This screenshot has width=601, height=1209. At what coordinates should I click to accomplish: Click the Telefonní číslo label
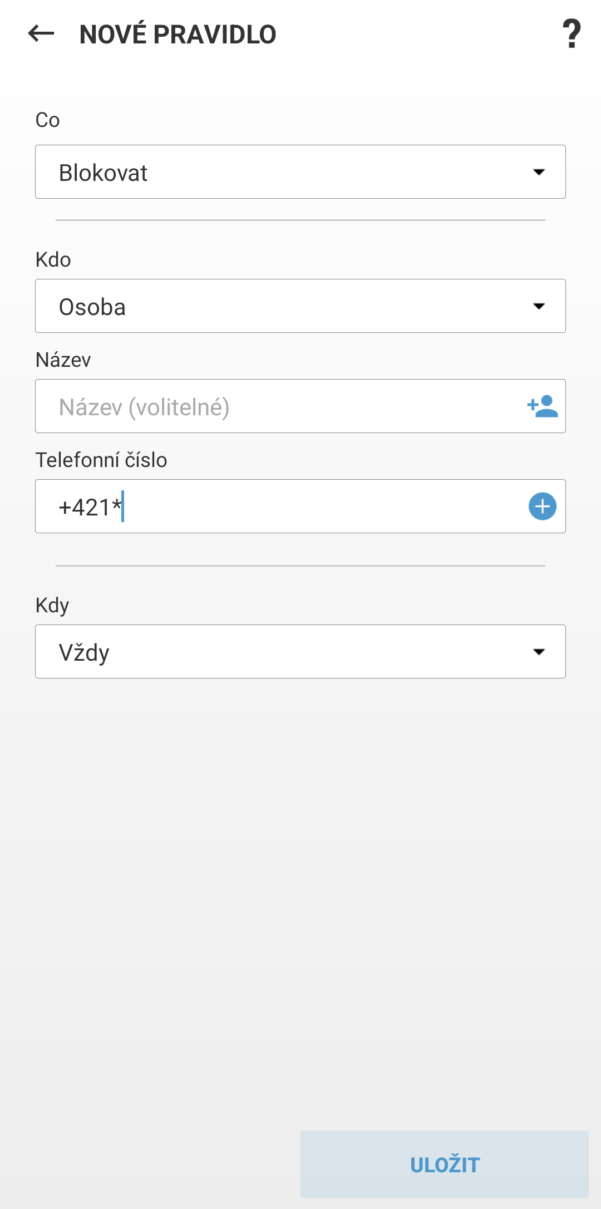click(102, 460)
